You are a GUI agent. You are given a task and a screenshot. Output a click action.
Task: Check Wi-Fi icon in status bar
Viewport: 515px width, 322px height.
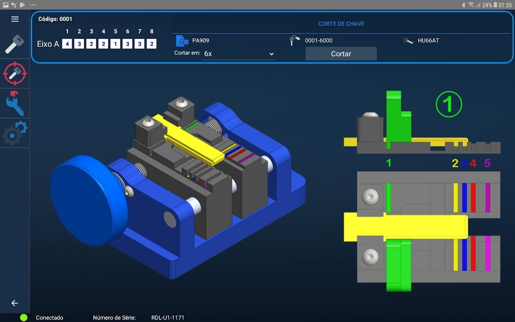tap(471, 5)
